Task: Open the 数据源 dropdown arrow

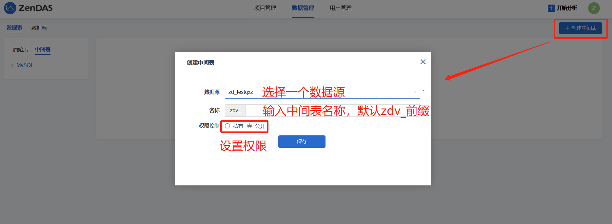Action: [415, 92]
